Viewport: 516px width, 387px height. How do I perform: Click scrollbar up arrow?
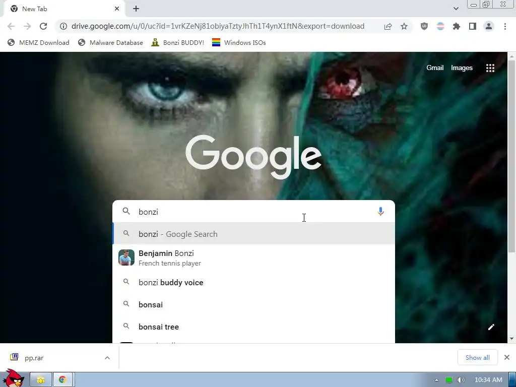tap(512, 56)
